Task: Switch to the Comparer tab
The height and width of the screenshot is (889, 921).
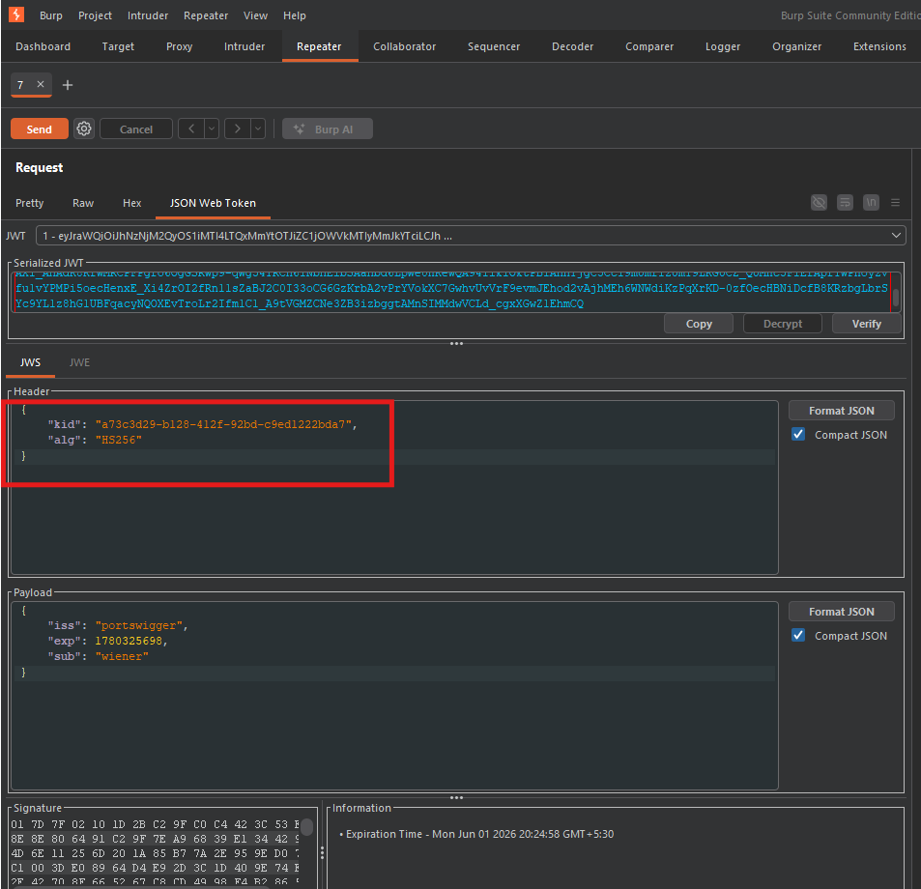Action: 649,46
